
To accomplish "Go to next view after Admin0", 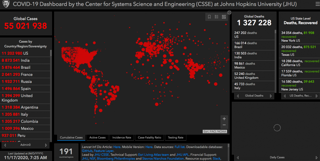I will (x=46, y=145).
